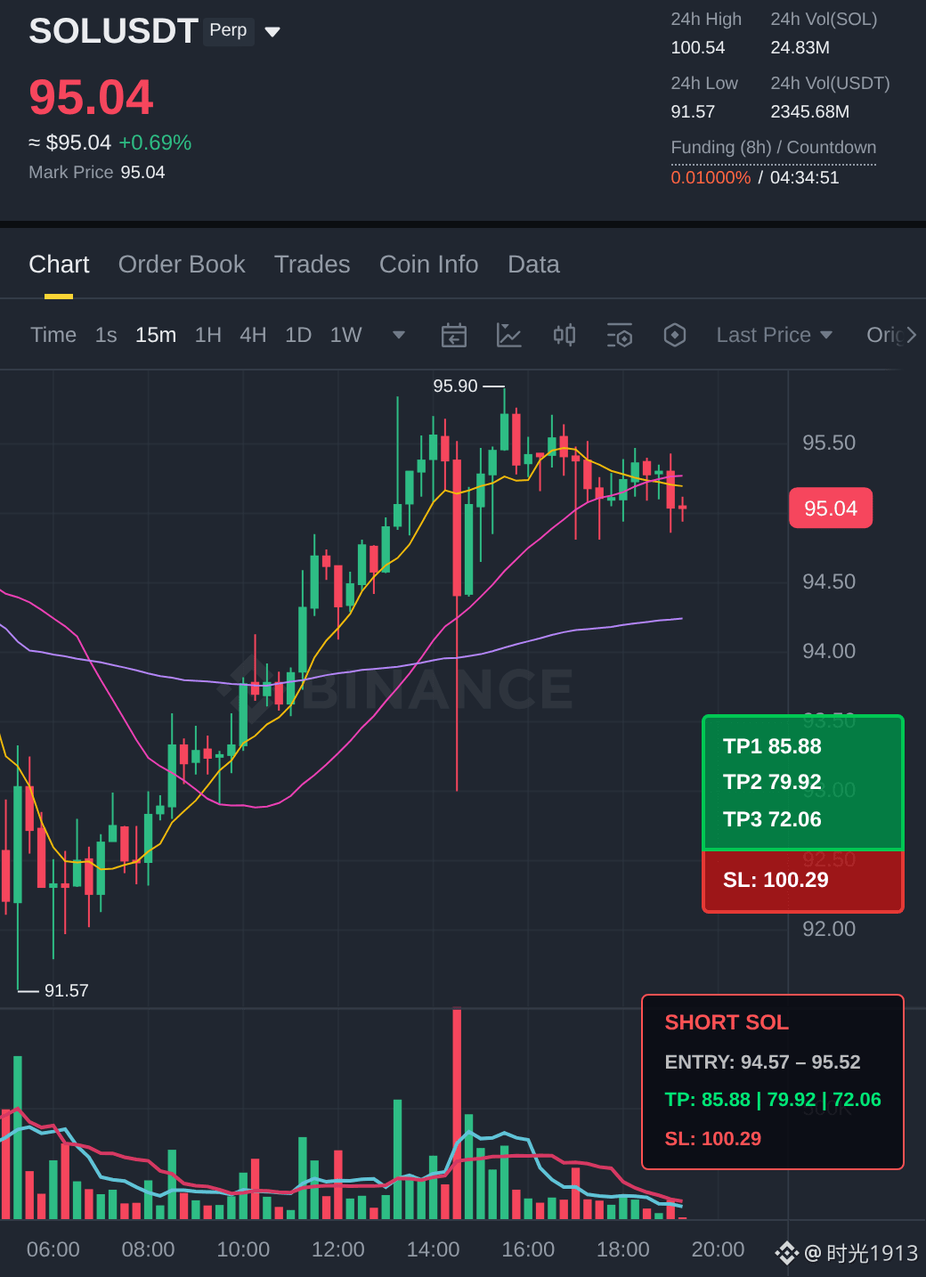Select the 15m interval
Screen dimensions: 926x1277
[x=156, y=335]
